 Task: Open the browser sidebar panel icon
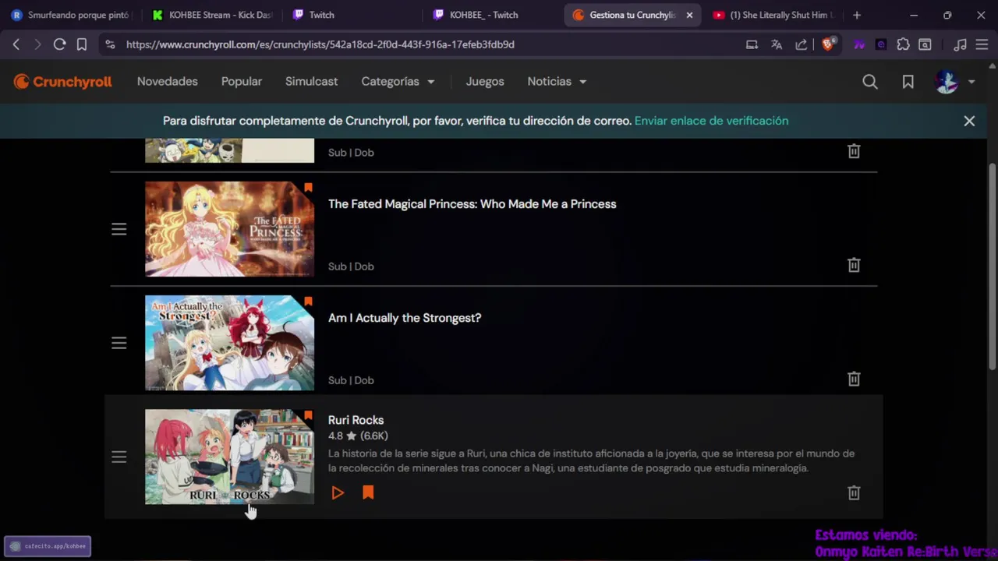coord(925,44)
